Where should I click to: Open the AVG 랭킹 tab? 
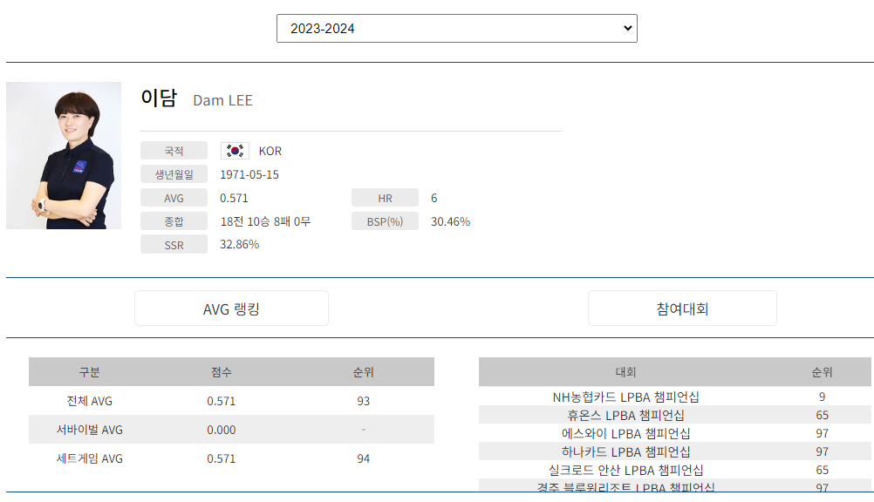pos(230,308)
